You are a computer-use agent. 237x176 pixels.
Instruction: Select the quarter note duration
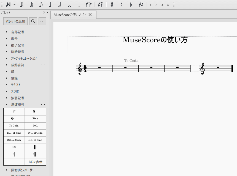(50, 5)
